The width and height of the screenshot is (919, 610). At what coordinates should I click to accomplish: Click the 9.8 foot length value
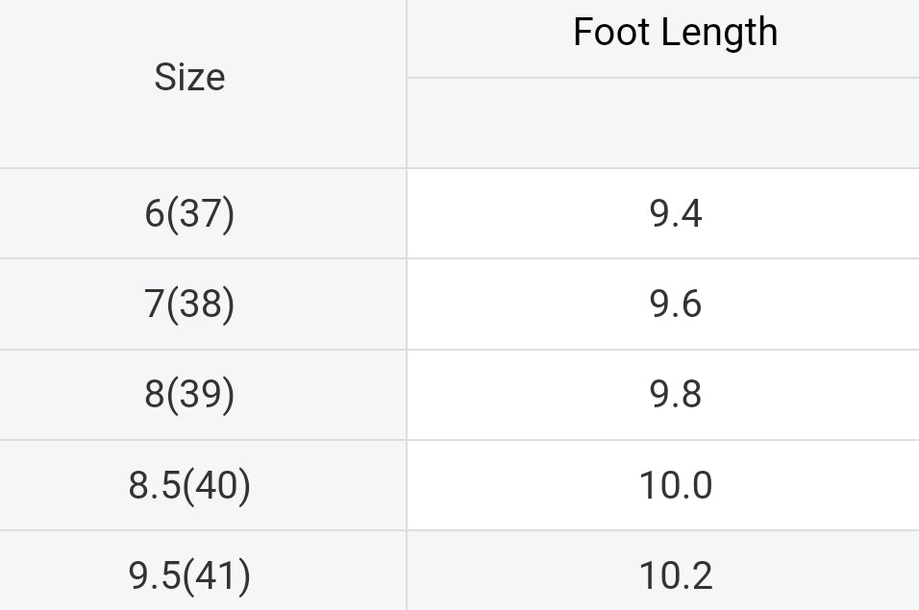coord(676,395)
